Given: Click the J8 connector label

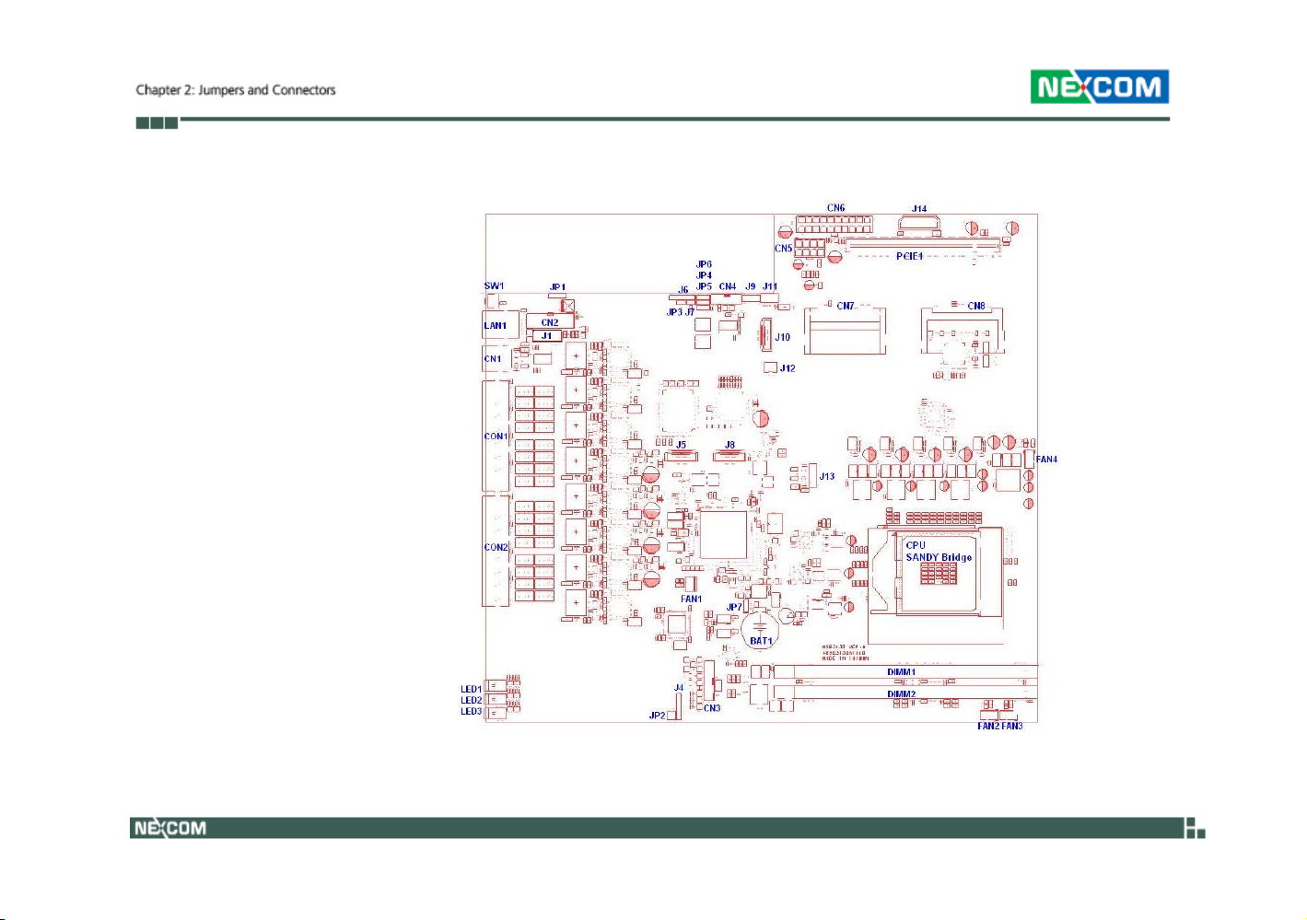Looking at the screenshot, I should click(x=729, y=445).
